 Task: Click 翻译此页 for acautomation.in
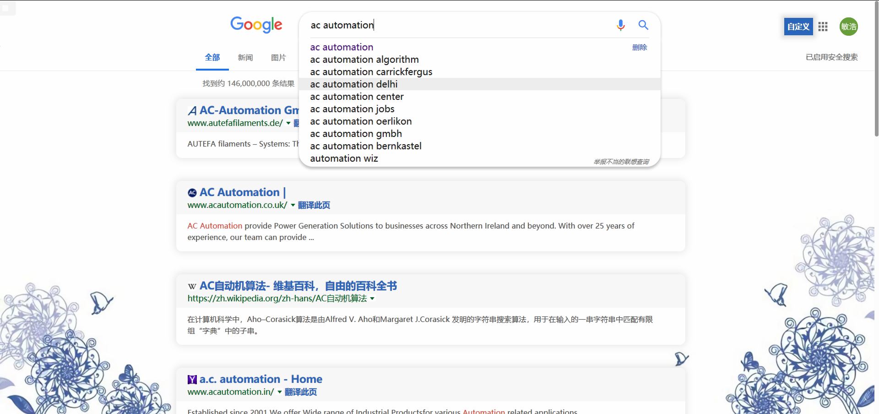click(x=301, y=392)
